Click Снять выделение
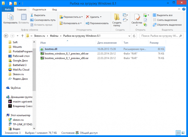This screenshot has height=137, width=188. (165, 20)
